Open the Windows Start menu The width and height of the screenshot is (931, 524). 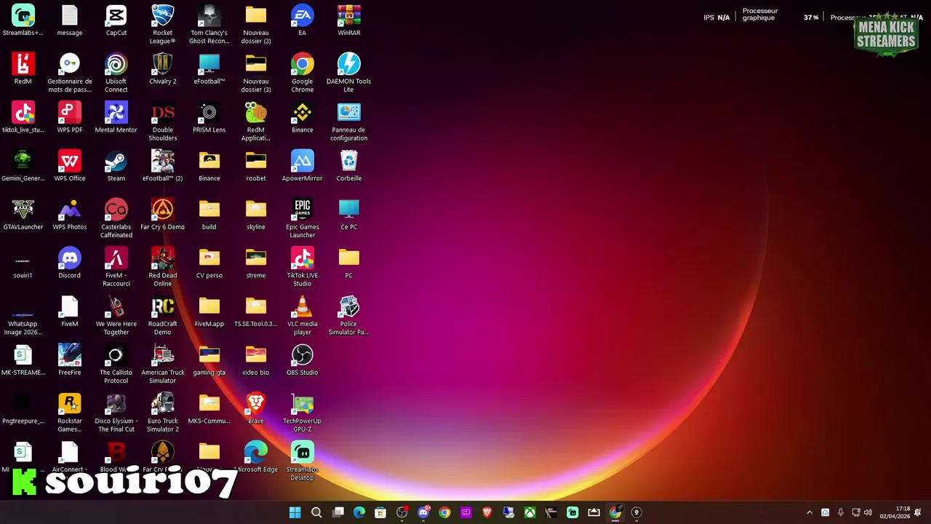click(x=295, y=512)
